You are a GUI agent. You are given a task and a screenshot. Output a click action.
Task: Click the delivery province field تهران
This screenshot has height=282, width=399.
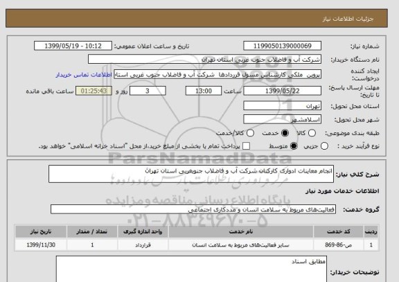[282, 106]
